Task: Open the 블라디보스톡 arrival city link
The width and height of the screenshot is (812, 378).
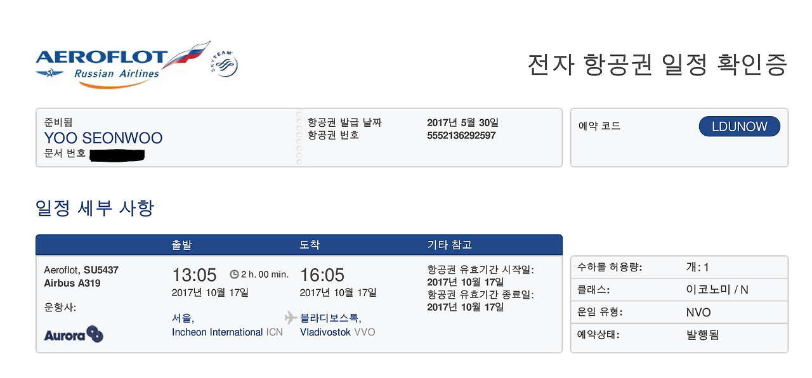Action: 331,318
